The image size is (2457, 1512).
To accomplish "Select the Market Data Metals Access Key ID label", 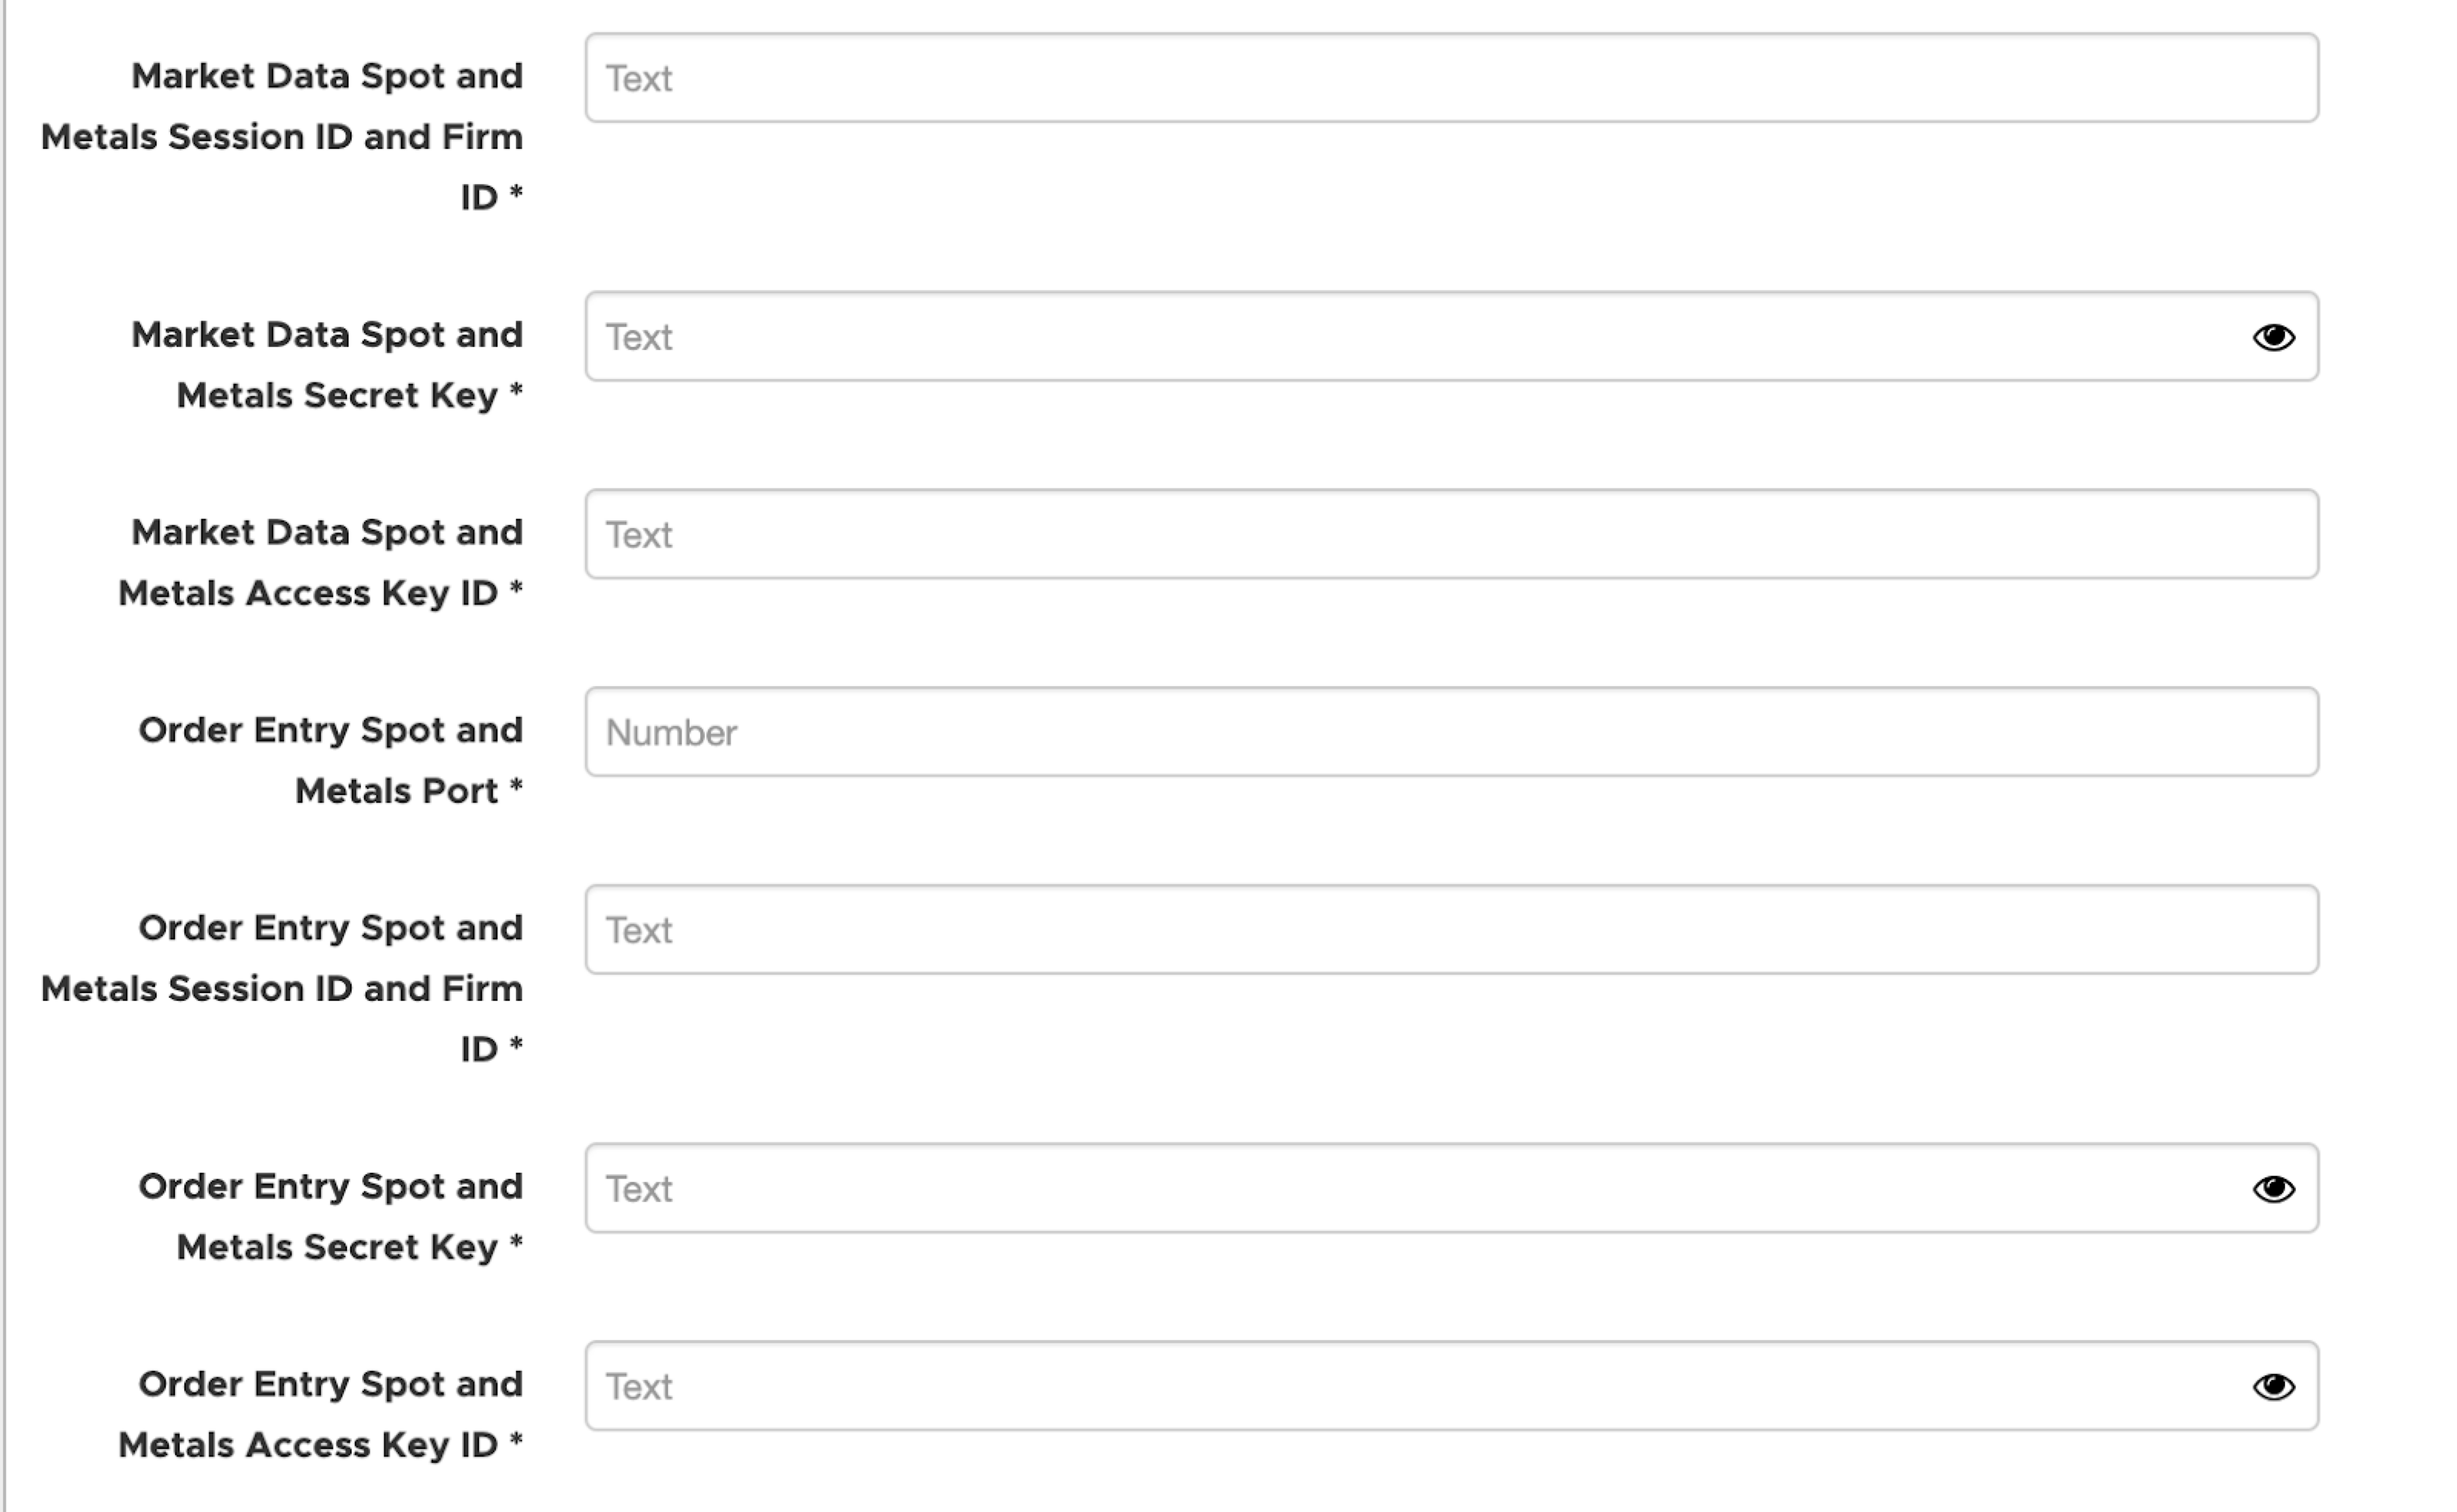I will coord(321,563).
